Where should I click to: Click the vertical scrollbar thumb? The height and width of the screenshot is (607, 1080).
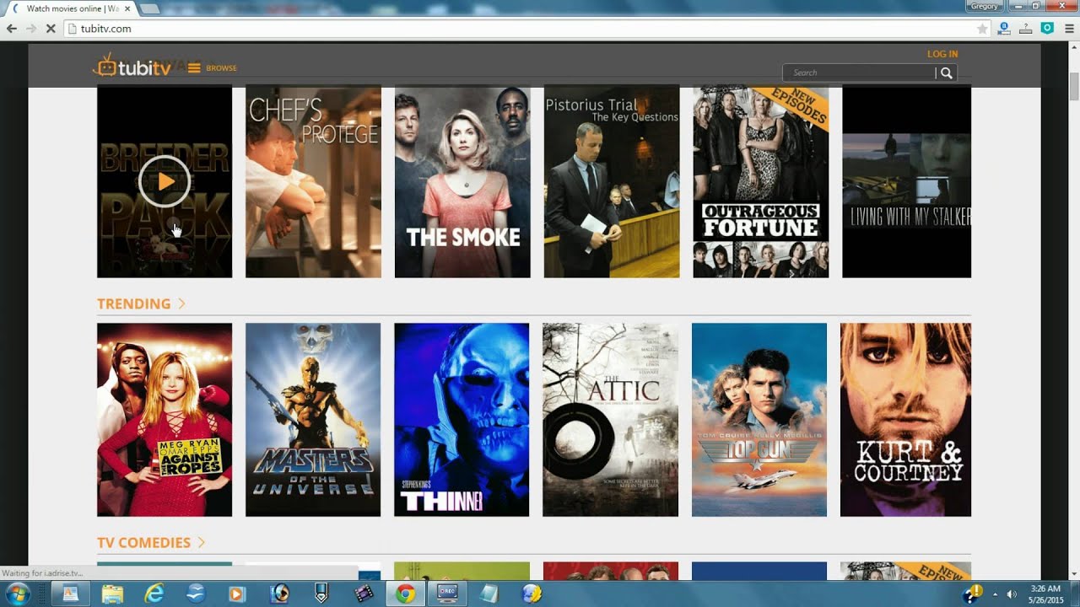[1074, 86]
